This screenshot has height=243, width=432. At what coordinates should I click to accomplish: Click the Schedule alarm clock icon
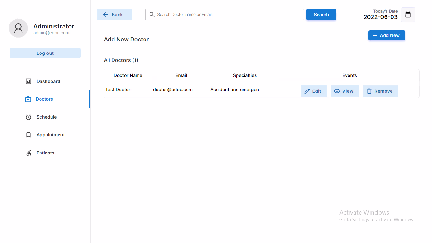[28, 117]
